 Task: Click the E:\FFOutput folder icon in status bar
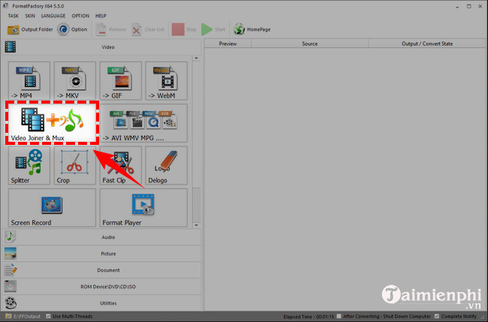click(x=8, y=316)
